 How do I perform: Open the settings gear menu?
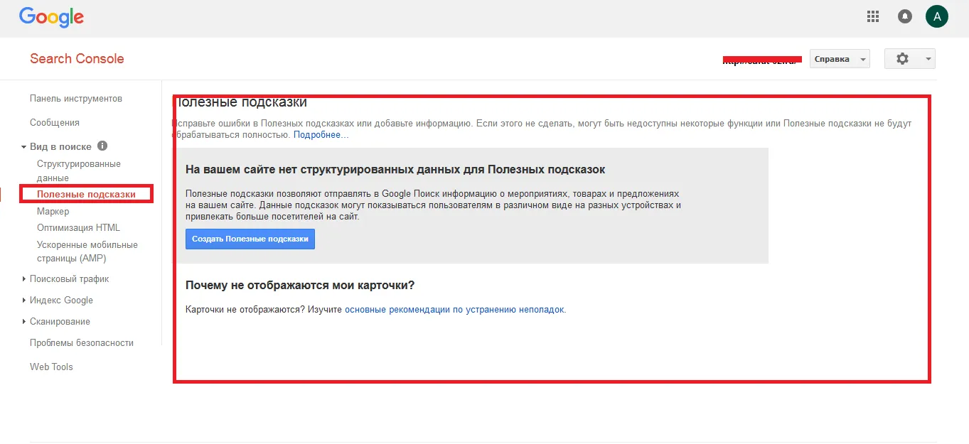coord(910,59)
